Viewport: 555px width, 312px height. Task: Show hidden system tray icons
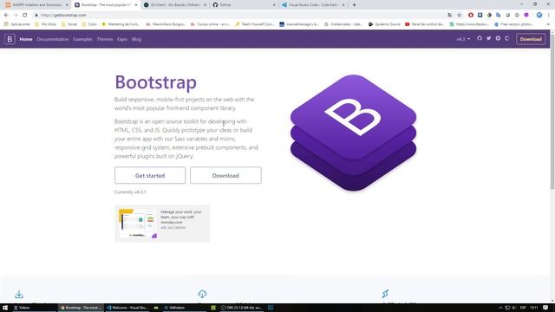coord(500,308)
